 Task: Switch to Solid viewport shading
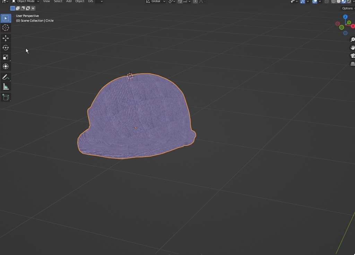point(339,1)
